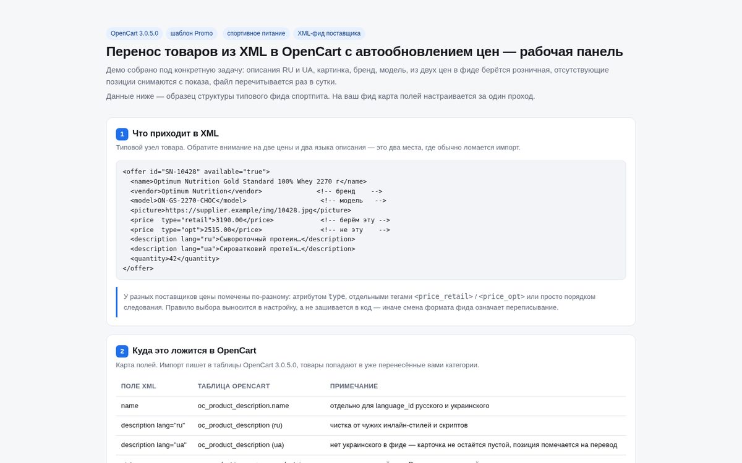
Task: Click the "XML-фид поставщика" tag
Action: tap(329, 33)
